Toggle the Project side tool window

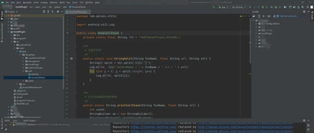pos(2,15)
